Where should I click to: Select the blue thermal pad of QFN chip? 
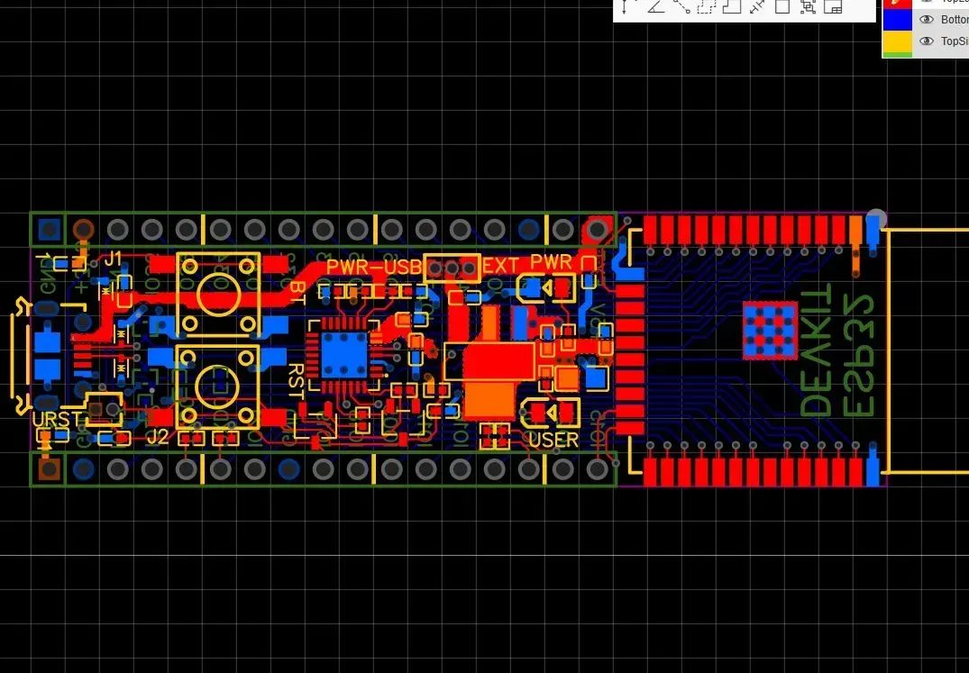point(345,354)
